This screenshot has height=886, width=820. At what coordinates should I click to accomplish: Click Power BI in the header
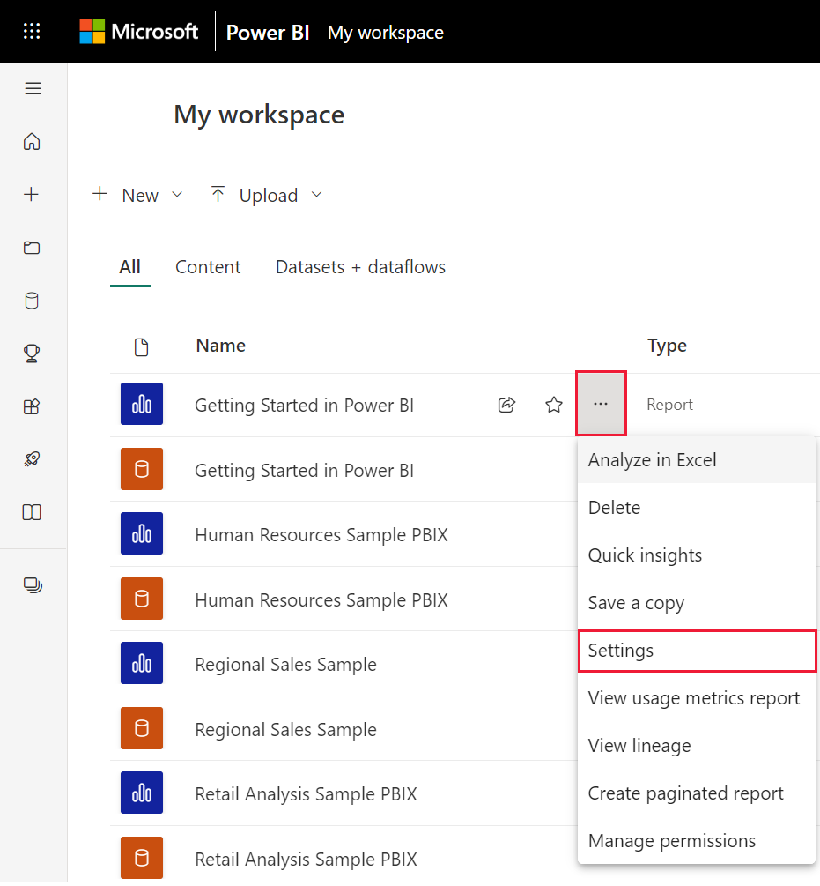[268, 33]
